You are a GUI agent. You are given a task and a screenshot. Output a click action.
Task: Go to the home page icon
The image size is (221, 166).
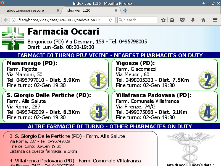203,20
